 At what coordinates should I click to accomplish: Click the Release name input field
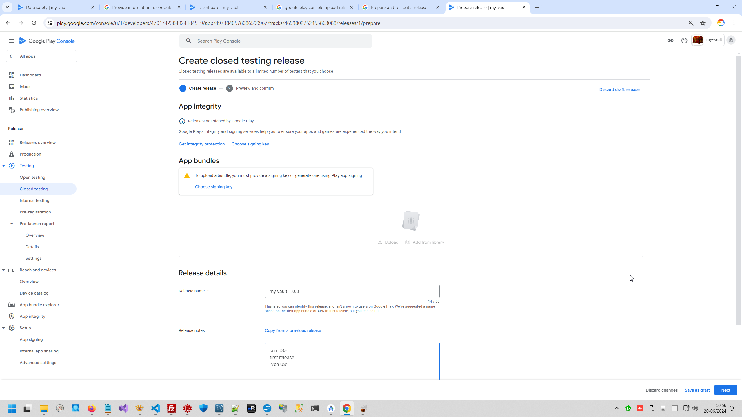pos(352,291)
